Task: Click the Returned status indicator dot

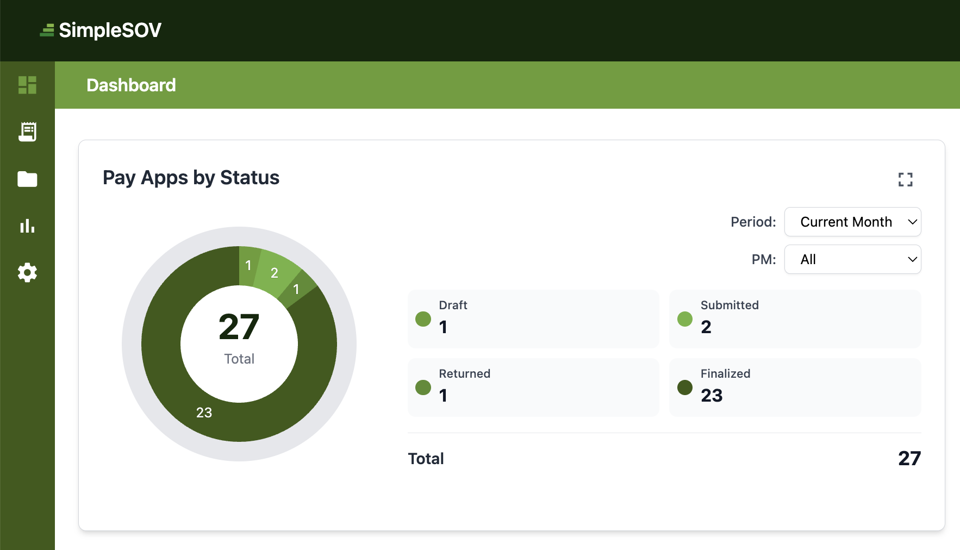Action: (423, 388)
